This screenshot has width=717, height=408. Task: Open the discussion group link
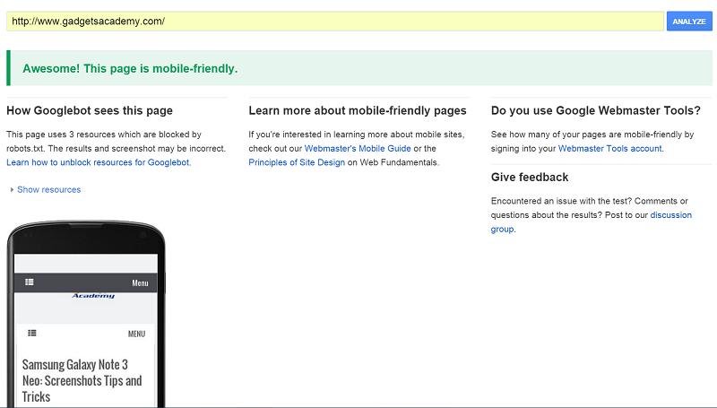[x=592, y=221]
